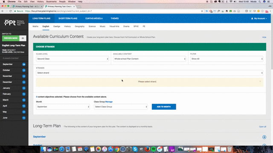Open the Bookmarks menu in menu bar
The width and height of the screenshot is (273, 153).
(51, 2)
